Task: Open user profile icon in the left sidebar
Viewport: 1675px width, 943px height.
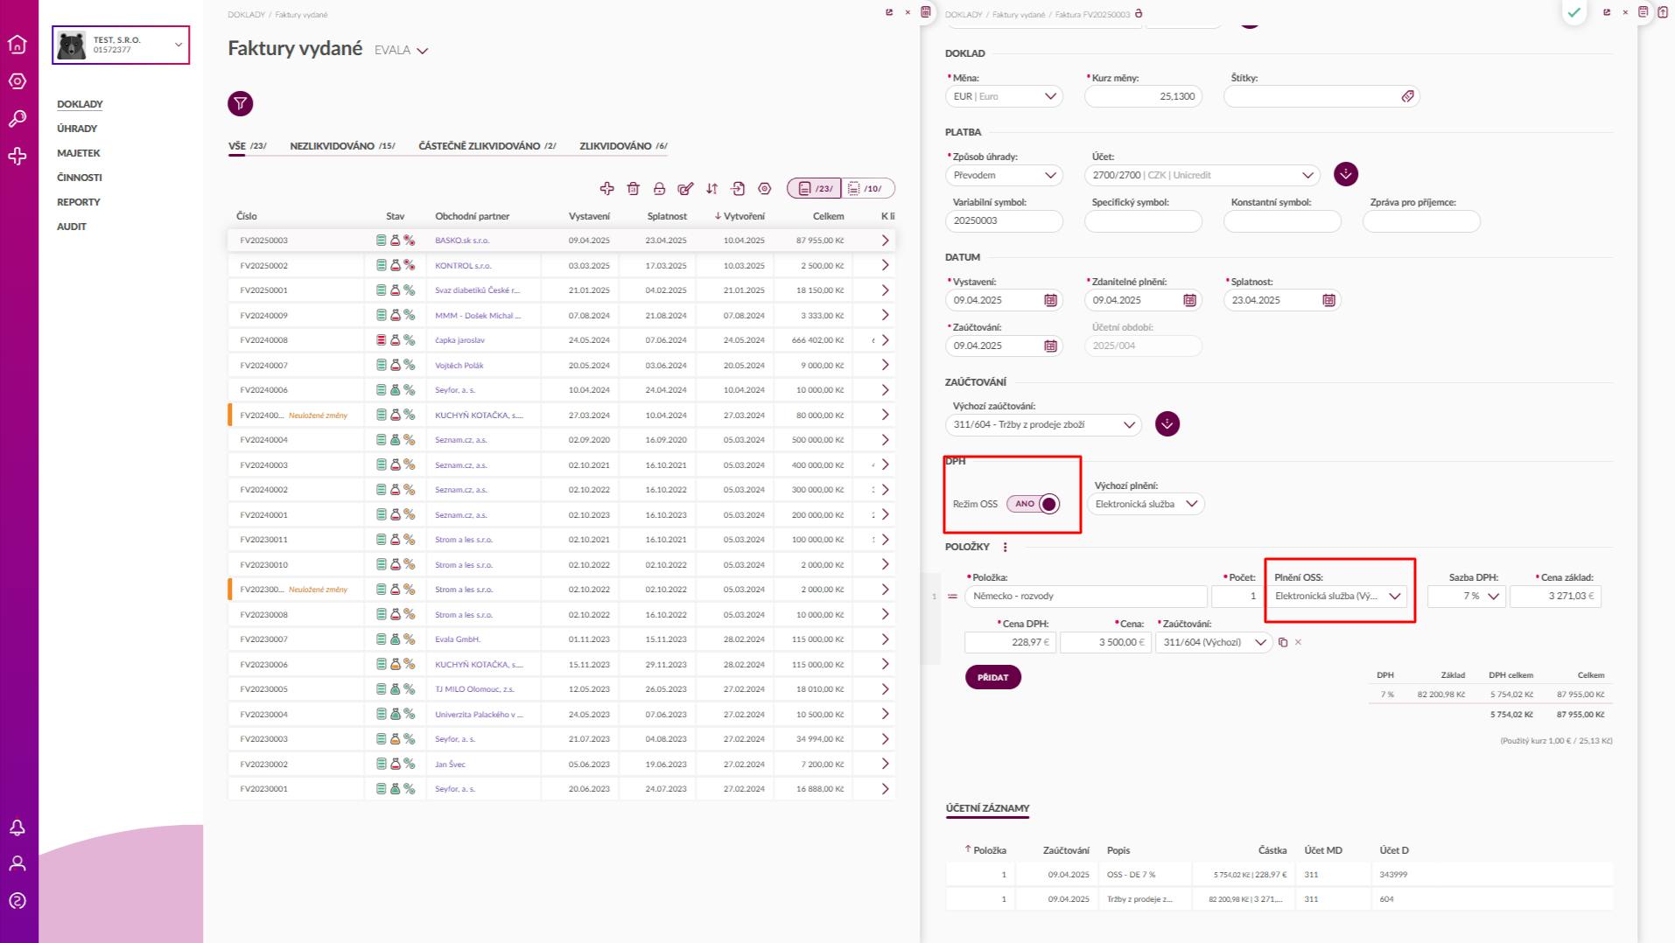Action: [x=18, y=864]
